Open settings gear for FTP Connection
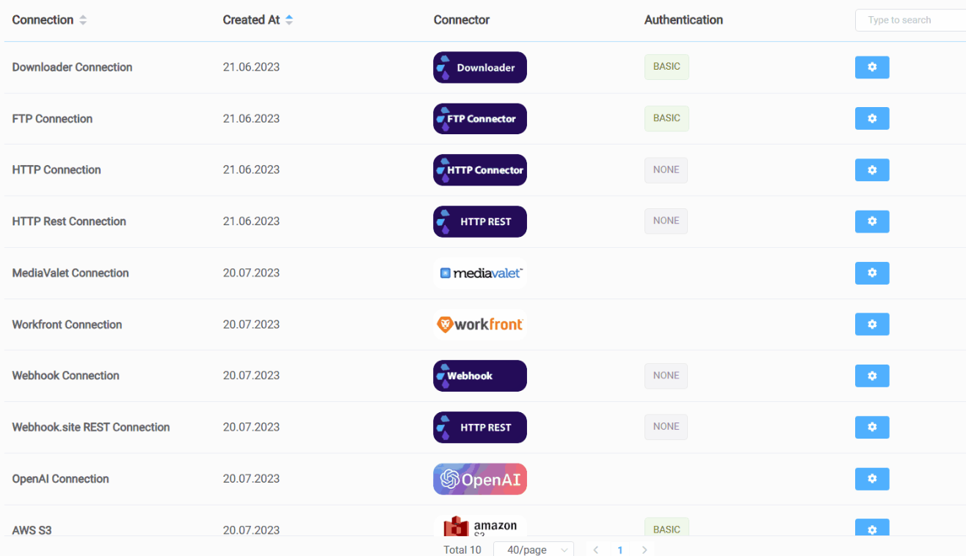The image size is (966, 556). point(872,119)
